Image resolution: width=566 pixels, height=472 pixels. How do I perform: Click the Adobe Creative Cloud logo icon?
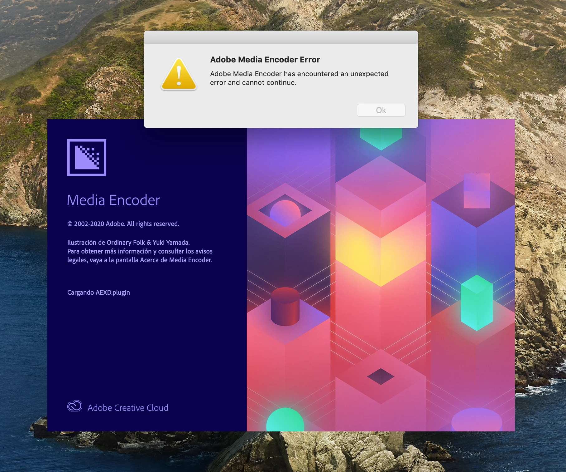coord(75,406)
